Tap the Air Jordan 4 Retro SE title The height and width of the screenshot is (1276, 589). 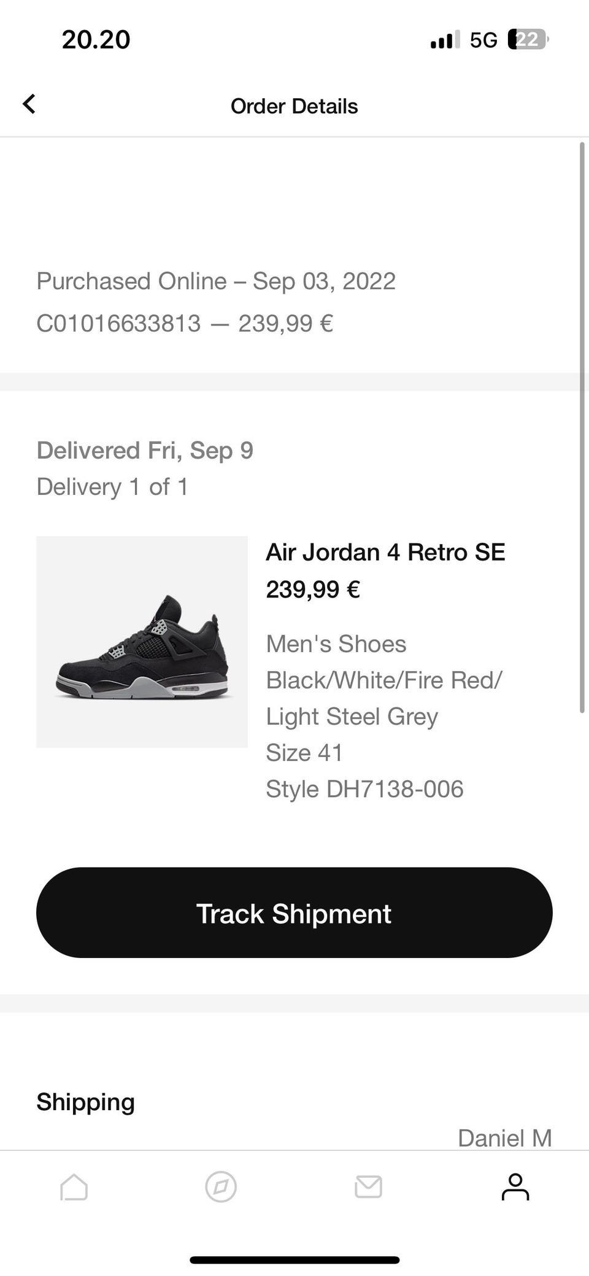(385, 552)
